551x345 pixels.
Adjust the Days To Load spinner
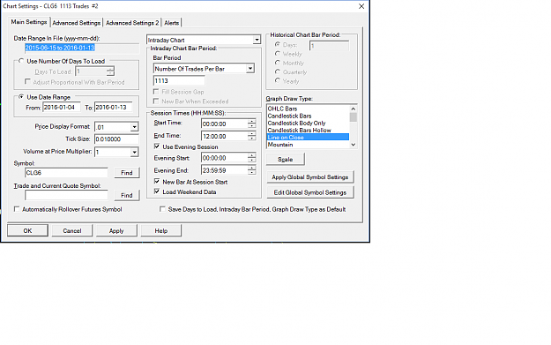point(110,71)
